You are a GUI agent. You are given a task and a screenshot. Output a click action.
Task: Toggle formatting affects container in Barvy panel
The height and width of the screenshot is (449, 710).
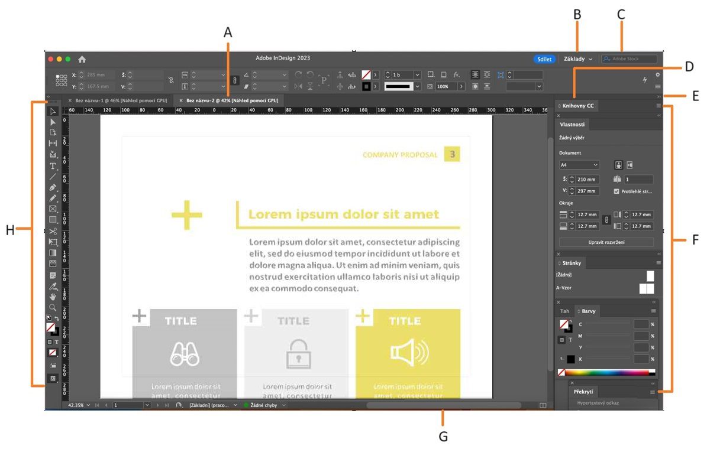[563, 340]
